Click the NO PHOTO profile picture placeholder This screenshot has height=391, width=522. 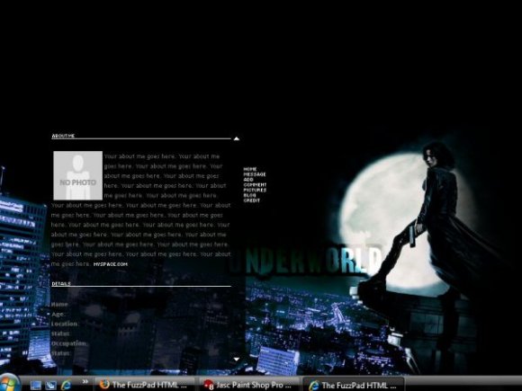78,175
